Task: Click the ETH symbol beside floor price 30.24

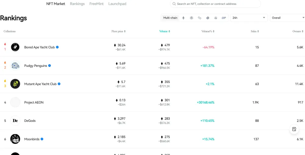Action: click(x=115, y=45)
